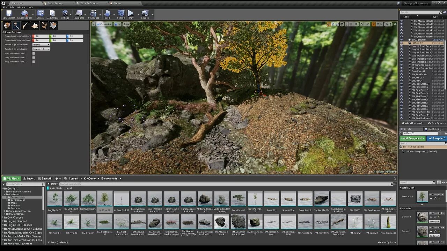Select the Foliage mode leaf icon
The height and width of the screenshot is (251, 447).
(x=44, y=25)
